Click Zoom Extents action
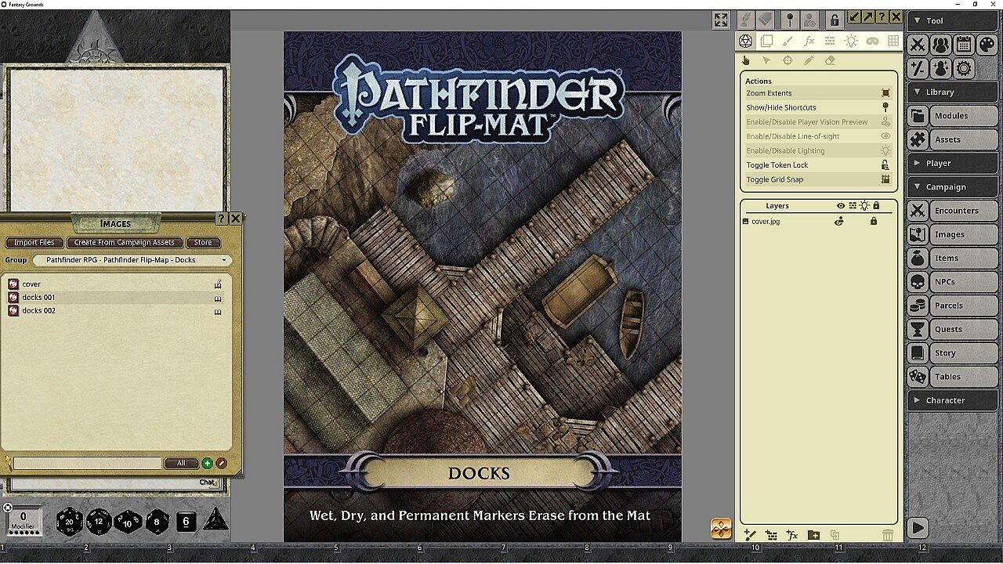 (818, 93)
